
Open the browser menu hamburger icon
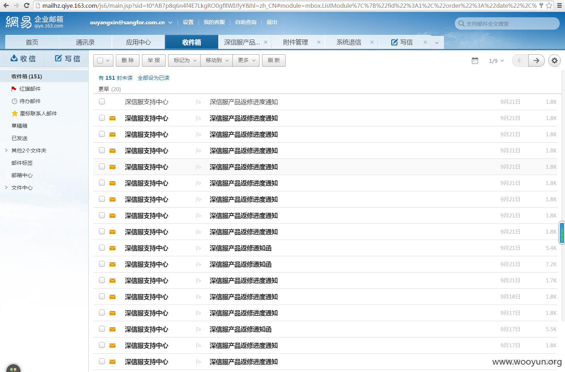(x=559, y=6)
